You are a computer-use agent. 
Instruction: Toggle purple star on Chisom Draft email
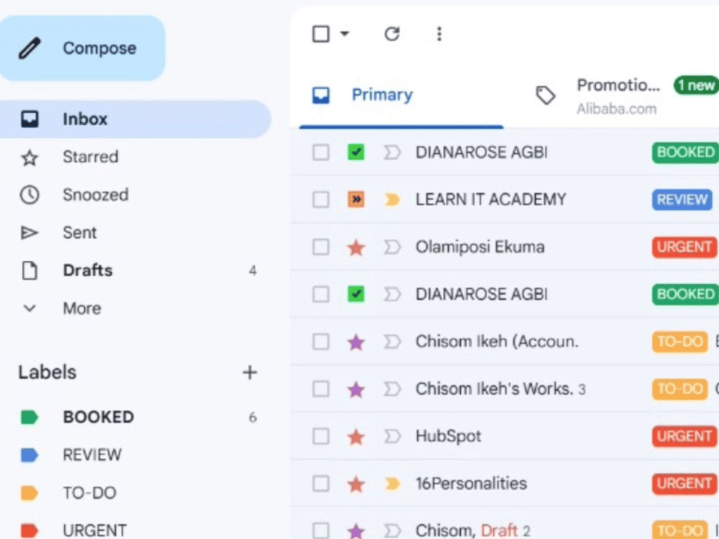[x=357, y=531]
